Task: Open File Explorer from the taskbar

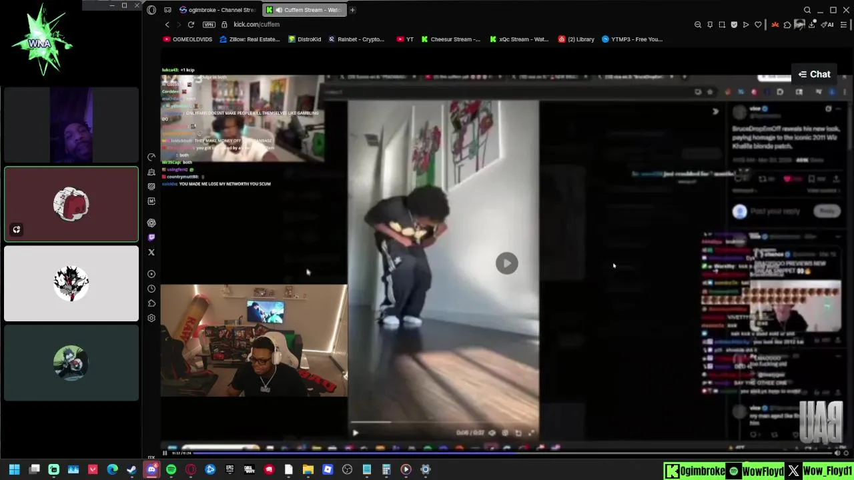Action: click(x=308, y=469)
